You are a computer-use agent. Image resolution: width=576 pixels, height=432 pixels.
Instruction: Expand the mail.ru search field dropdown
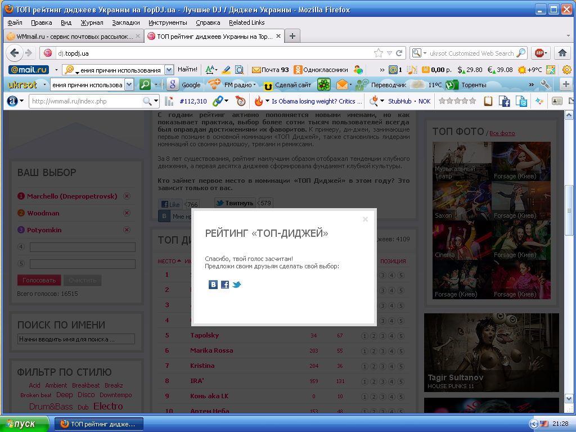[x=169, y=70]
